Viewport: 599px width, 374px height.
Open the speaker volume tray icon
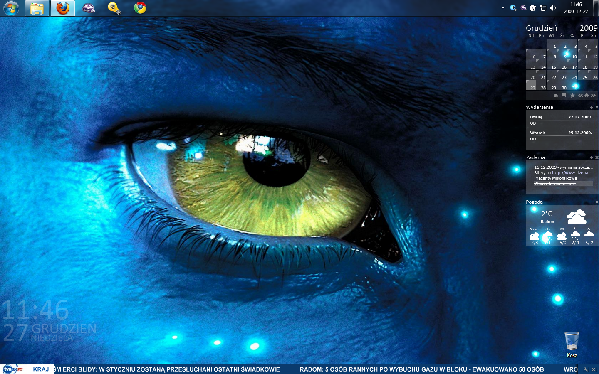coord(553,8)
